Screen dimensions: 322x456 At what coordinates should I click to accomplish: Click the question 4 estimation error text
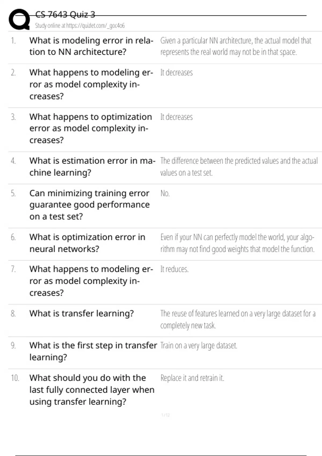coord(92,167)
